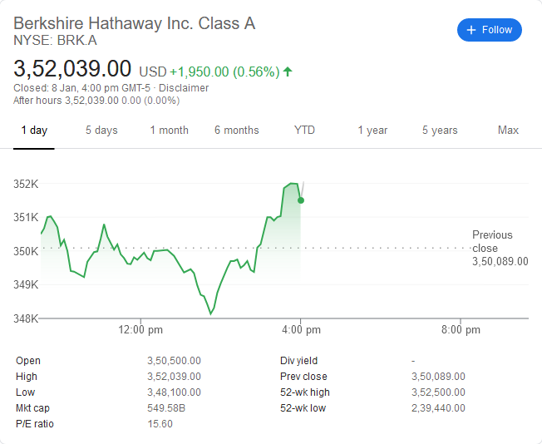Click the Previous close chart label

[500, 249]
